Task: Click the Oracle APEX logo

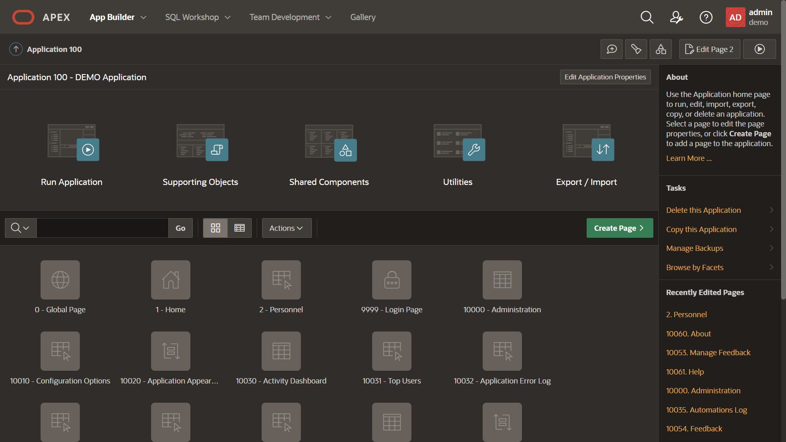Action: (41, 17)
